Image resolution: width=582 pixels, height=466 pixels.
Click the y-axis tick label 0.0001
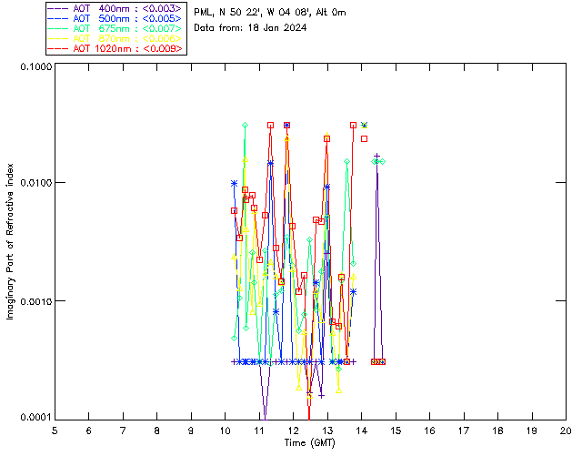[x=36, y=417]
